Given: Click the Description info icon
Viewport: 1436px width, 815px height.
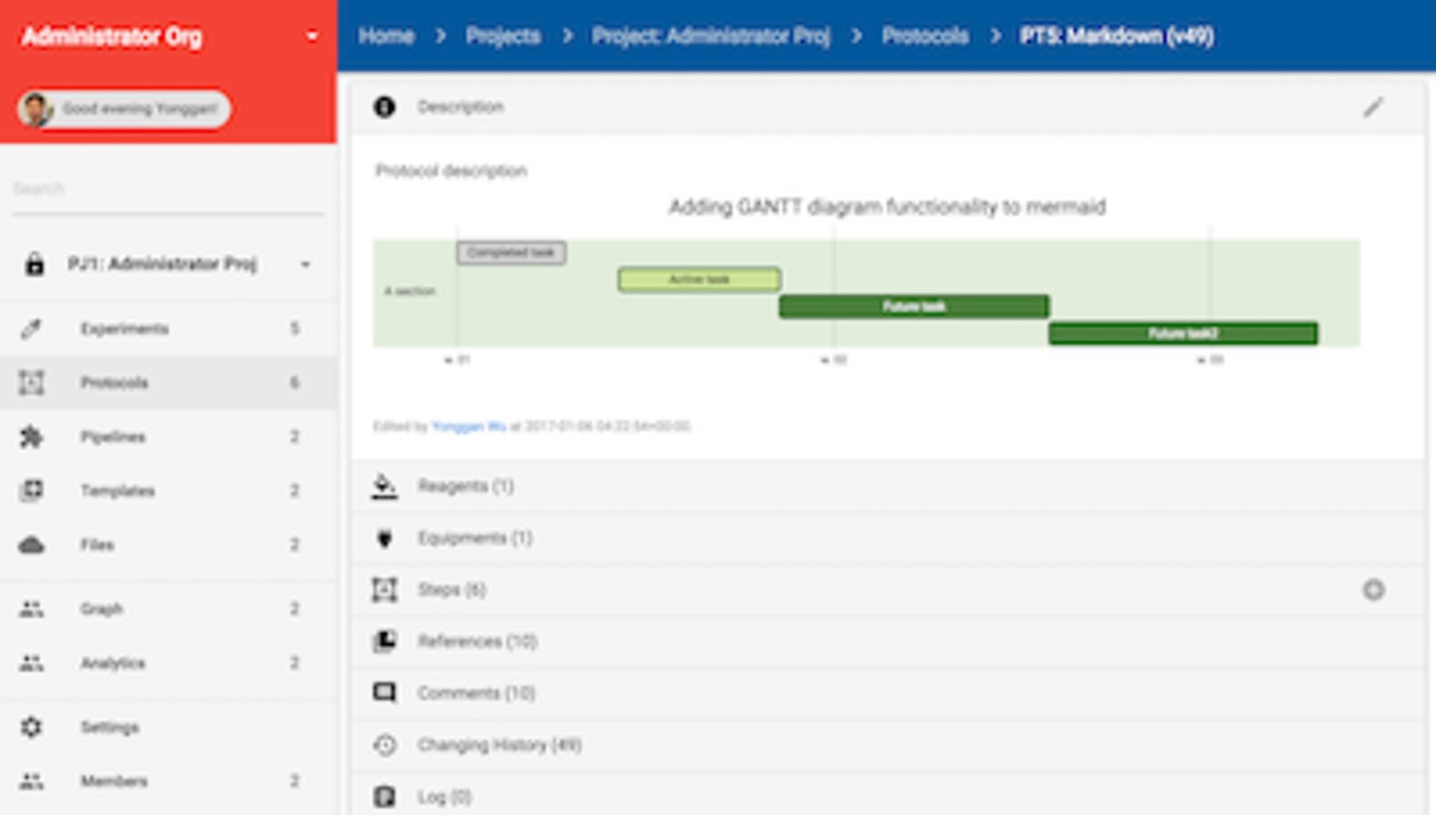Looking at the screenshot, I should 384,107.
